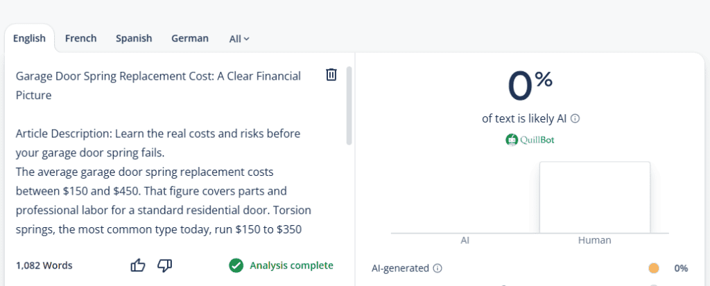Click the AI label under the chart
The width and height of the screenshot is (710, 286).
(x=465, y=240)
